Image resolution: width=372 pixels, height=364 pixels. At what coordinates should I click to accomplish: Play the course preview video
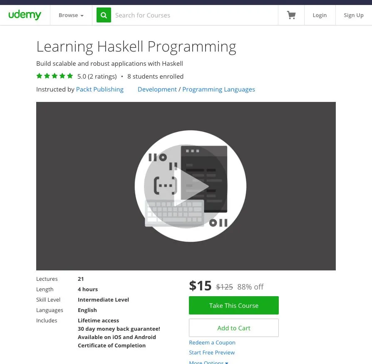coord(191,186)
